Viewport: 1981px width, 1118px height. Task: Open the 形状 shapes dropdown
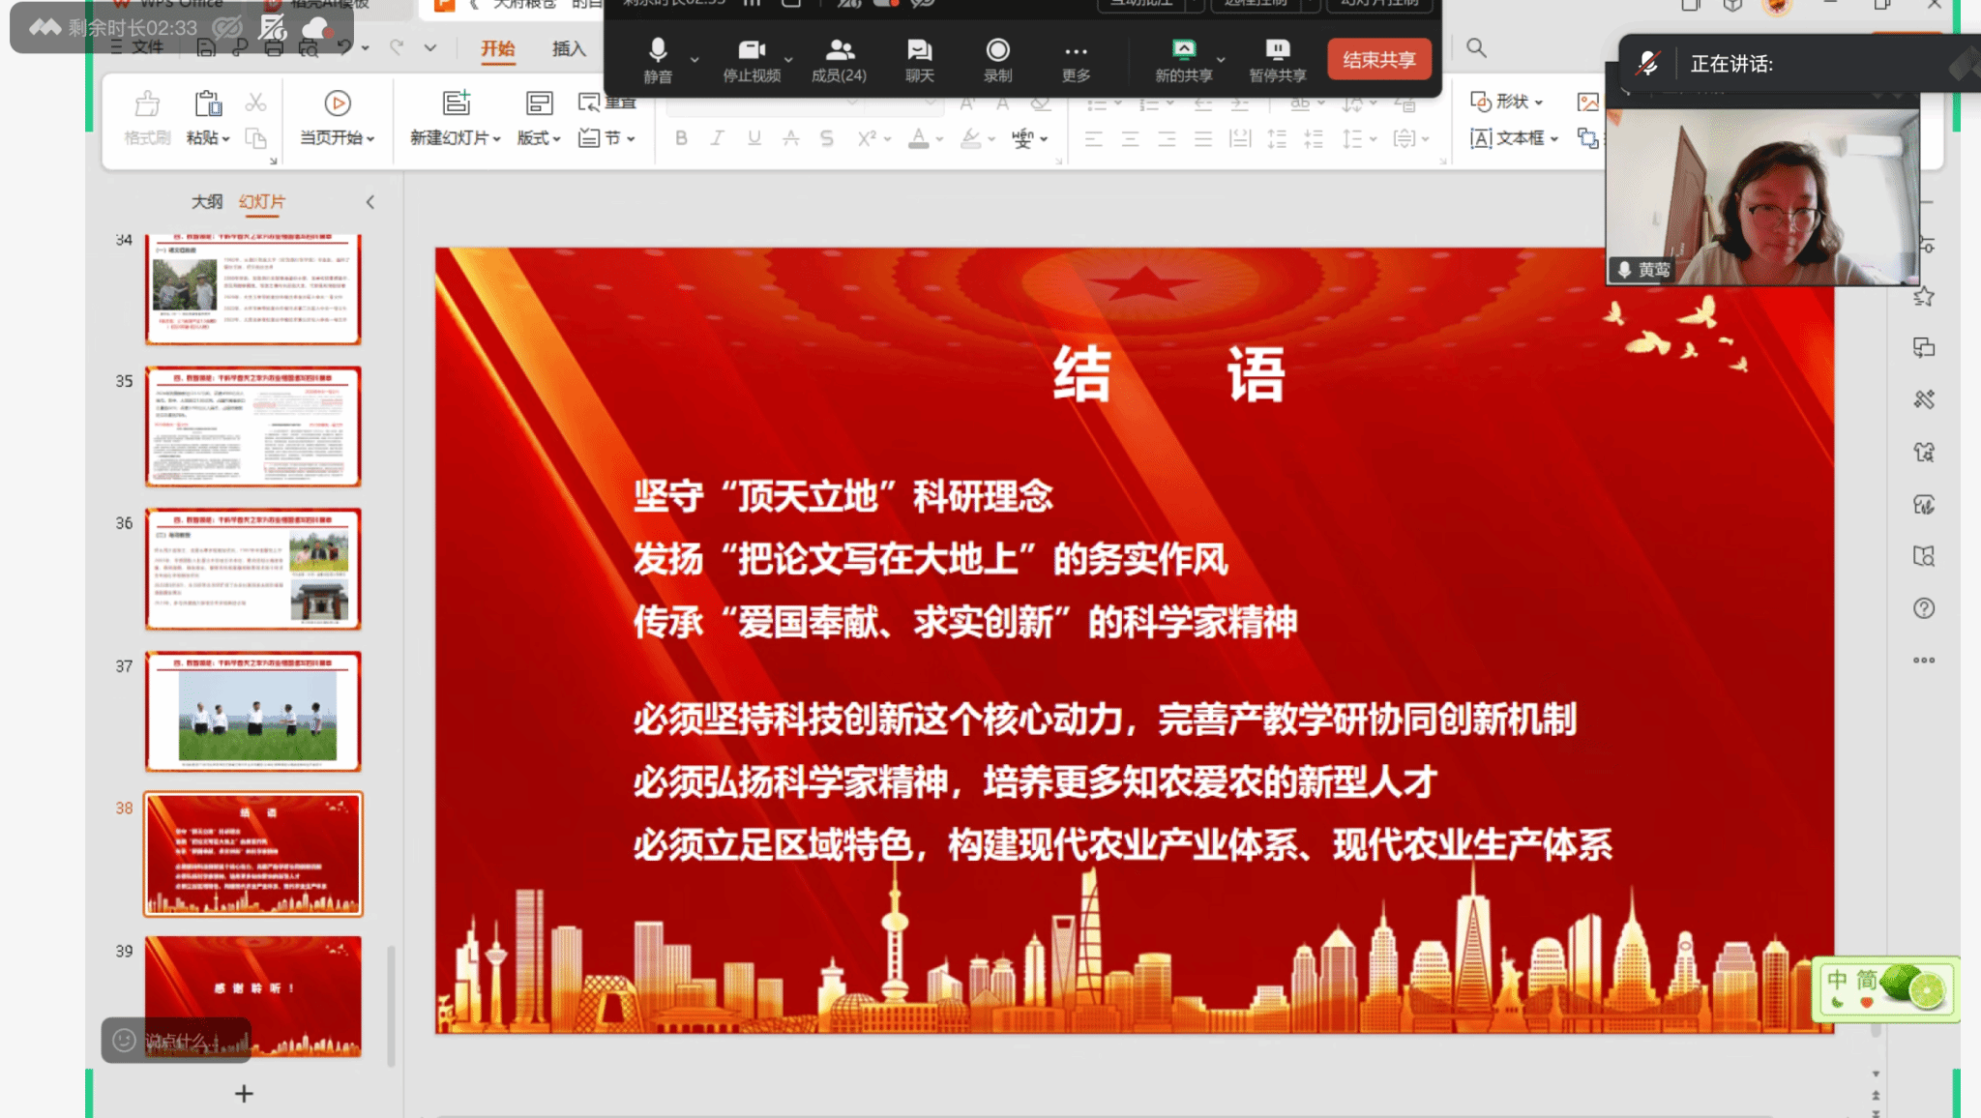[x=1506, y=102]
